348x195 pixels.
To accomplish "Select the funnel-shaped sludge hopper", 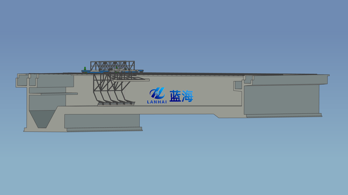I will pyautogui.click(x=42, y=119).
